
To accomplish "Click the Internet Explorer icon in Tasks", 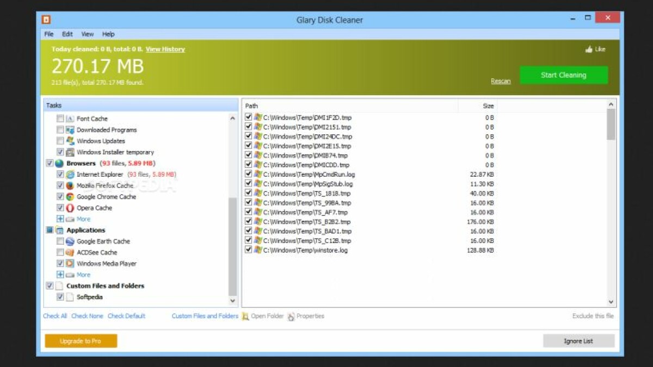I will 70,175.
